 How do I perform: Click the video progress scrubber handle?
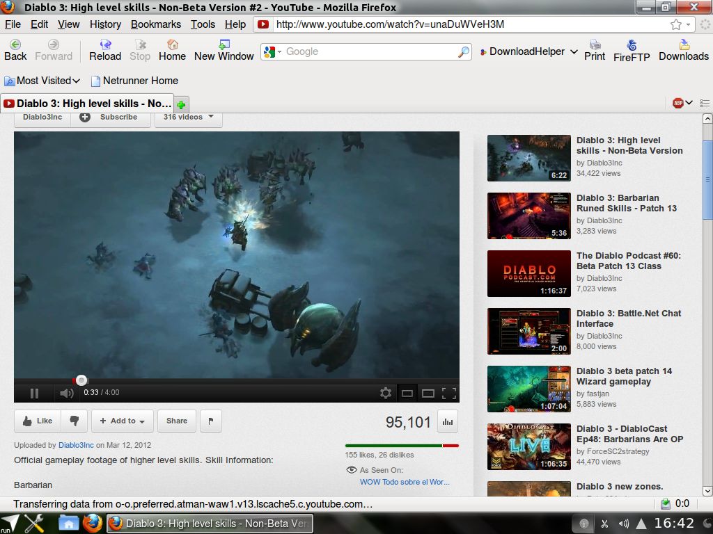81,380
